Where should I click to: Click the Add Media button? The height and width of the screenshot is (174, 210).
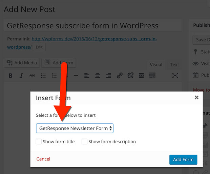(22, 63)
